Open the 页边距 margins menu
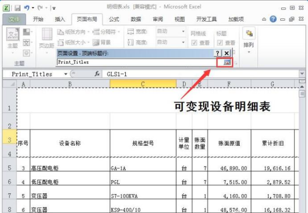The image size is (308, 213). 47,40
